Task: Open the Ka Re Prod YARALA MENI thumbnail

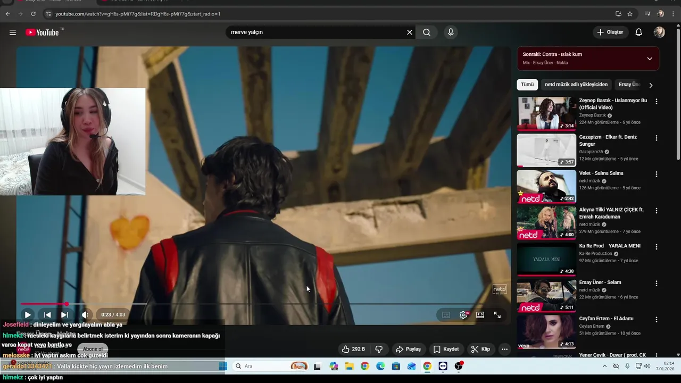Action: click(546, 259)
